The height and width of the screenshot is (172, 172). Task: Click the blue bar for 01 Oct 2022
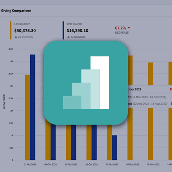[x=33, y=107]
